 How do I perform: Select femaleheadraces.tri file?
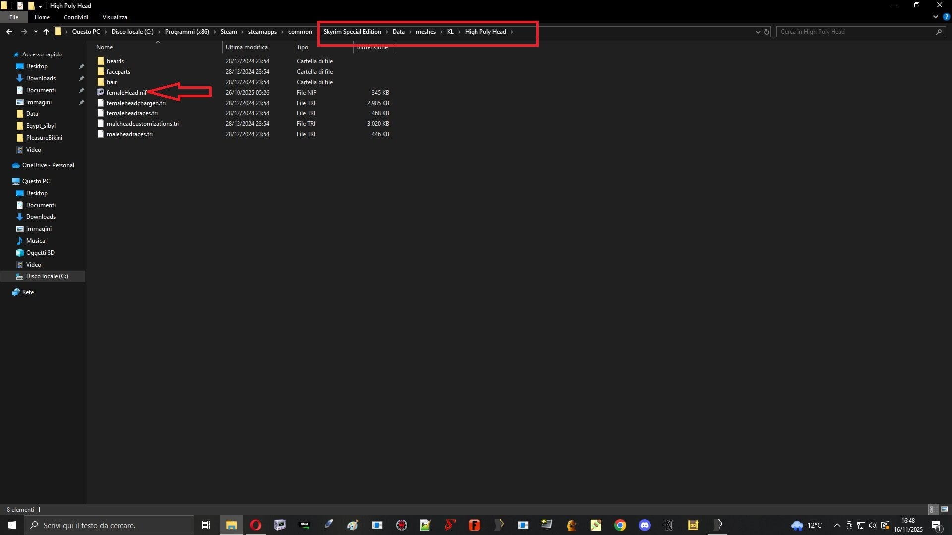132,113
